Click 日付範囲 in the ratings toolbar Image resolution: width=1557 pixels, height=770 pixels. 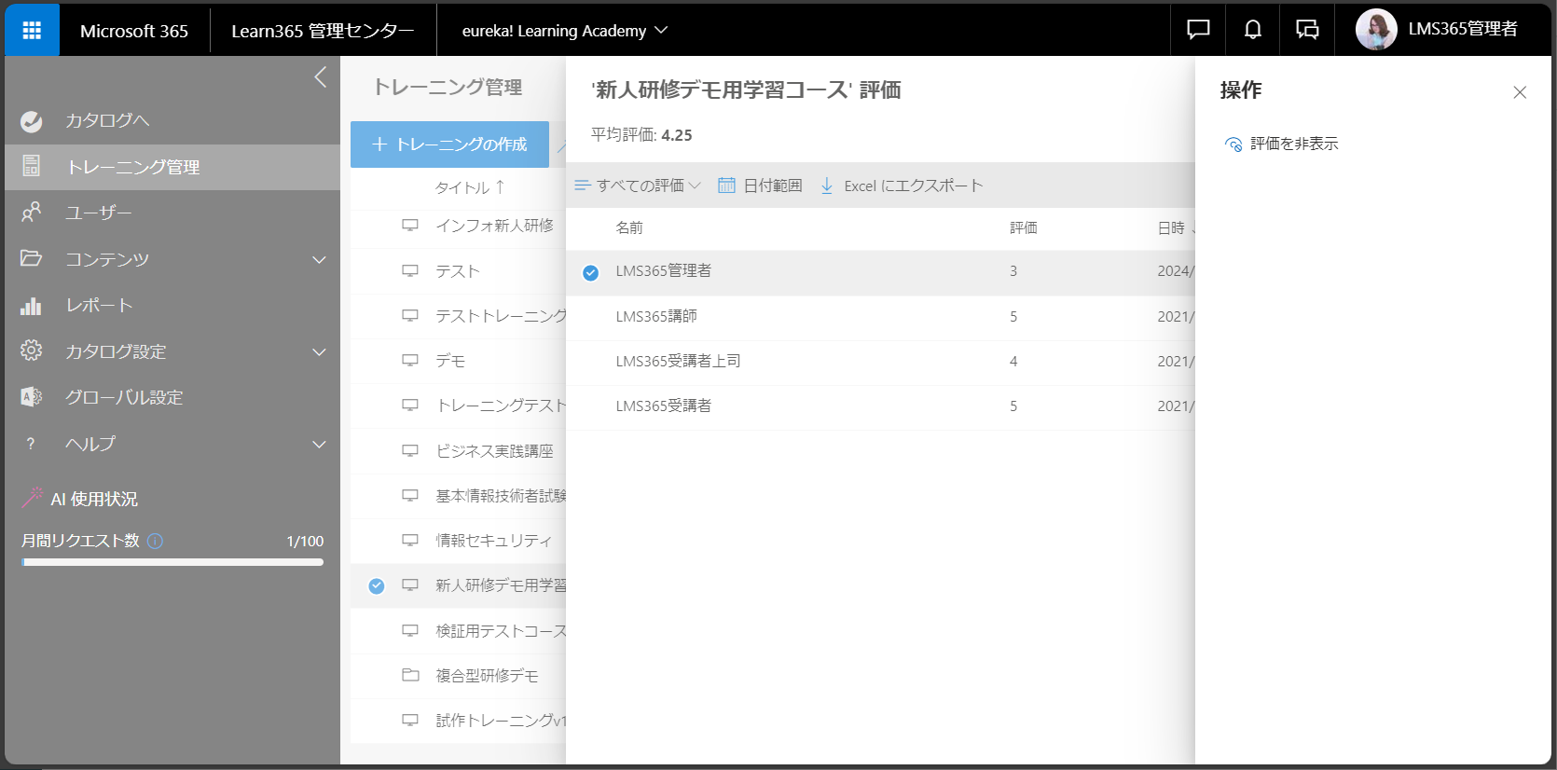tap(760, 186)
